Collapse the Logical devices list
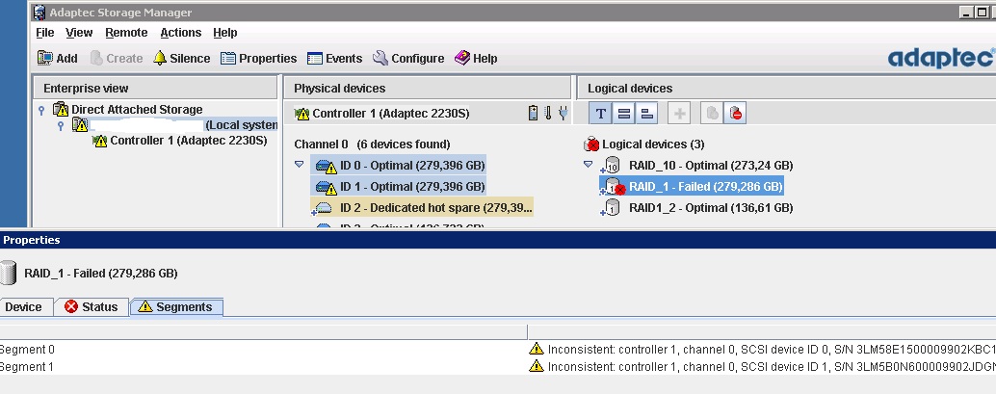This screenshot has height=394, width=996. coord(588,164)
